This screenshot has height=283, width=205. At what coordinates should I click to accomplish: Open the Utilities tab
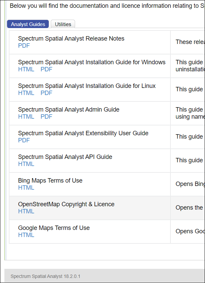63,24
